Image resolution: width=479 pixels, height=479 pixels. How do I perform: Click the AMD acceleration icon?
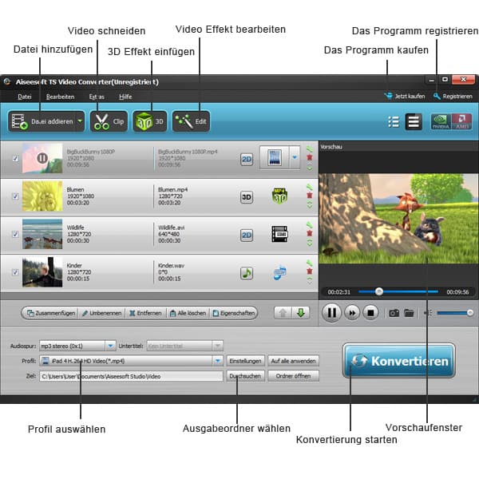coord(462,121)
